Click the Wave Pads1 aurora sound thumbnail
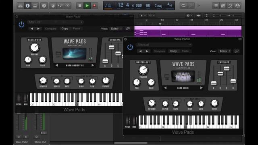 click(x=75, y=54)
